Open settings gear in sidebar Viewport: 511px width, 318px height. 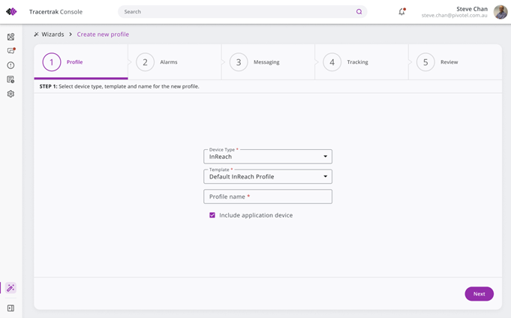point(11,94)
